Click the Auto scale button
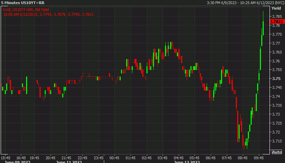 (277, 152)
